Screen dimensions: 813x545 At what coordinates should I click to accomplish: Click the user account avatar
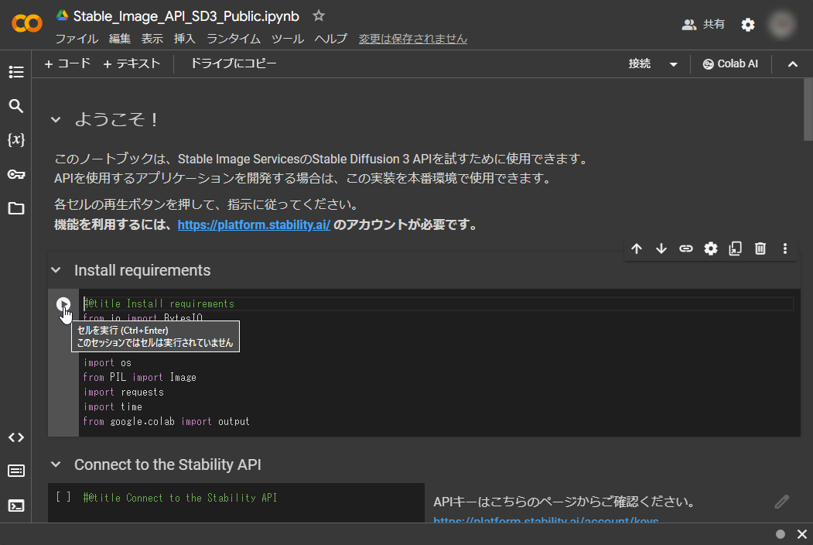[782, 24]
